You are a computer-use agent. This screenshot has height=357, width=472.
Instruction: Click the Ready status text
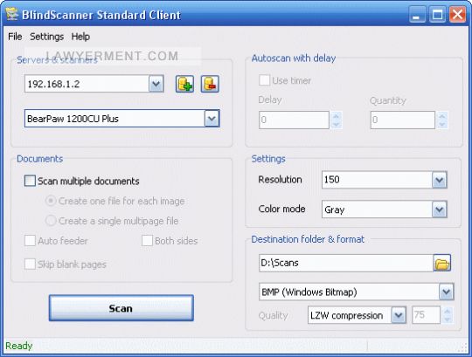pos(19,346)
